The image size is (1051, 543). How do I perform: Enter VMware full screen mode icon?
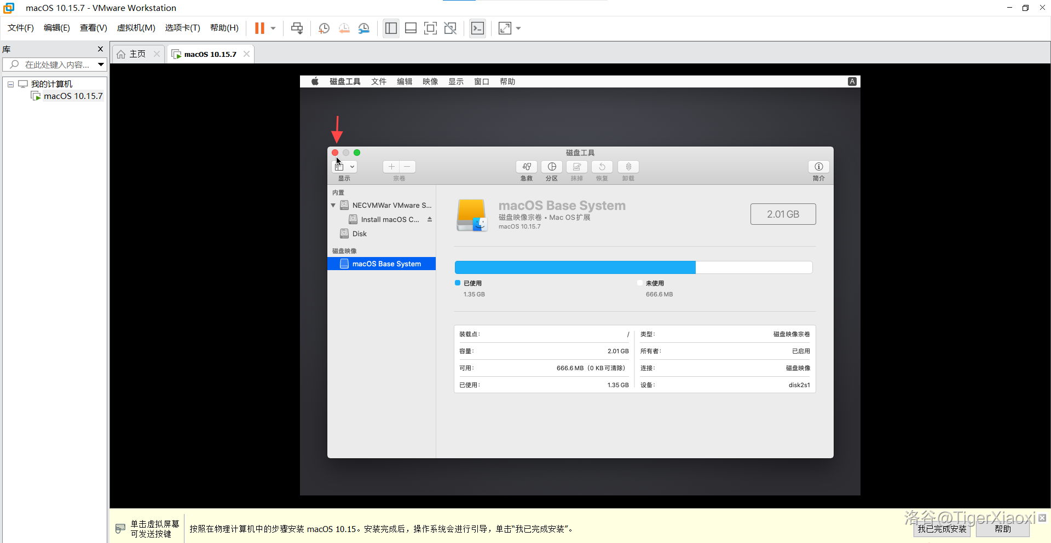(x=430, y=28)
